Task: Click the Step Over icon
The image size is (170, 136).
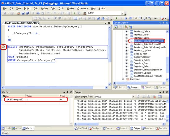Action: [145, 18]
